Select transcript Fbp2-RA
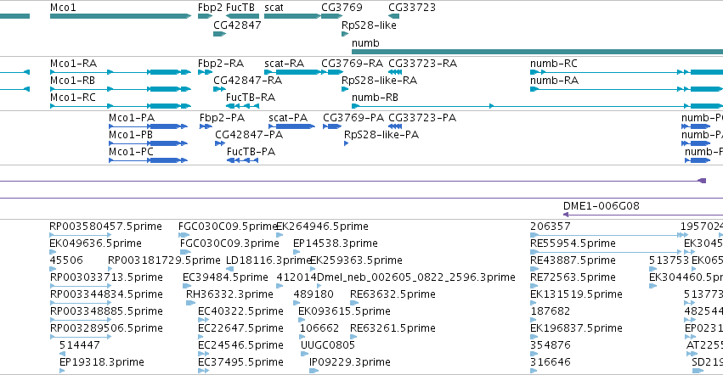Viewport: 723px width, 375px height. tap(204, 72)
